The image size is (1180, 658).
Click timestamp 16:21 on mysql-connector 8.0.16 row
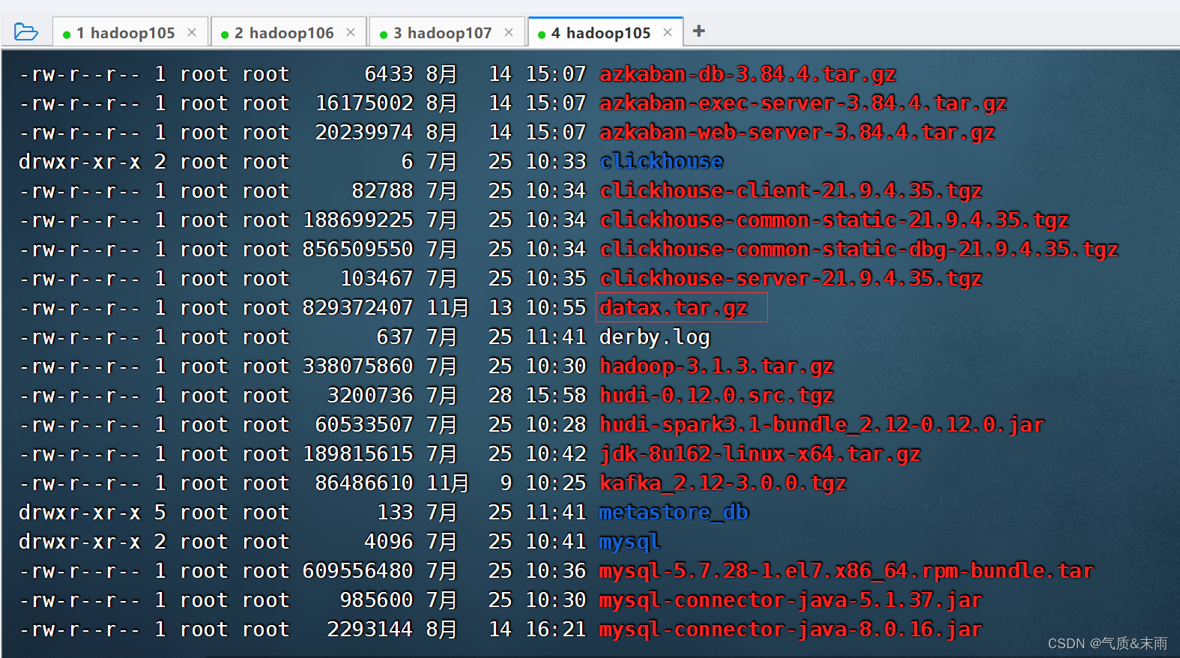click(556, 630)
